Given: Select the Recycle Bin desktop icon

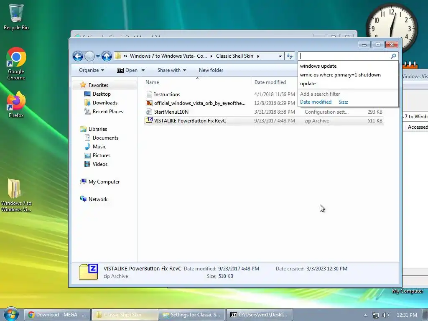Looking at the screenshot, I should coord(16,17).
